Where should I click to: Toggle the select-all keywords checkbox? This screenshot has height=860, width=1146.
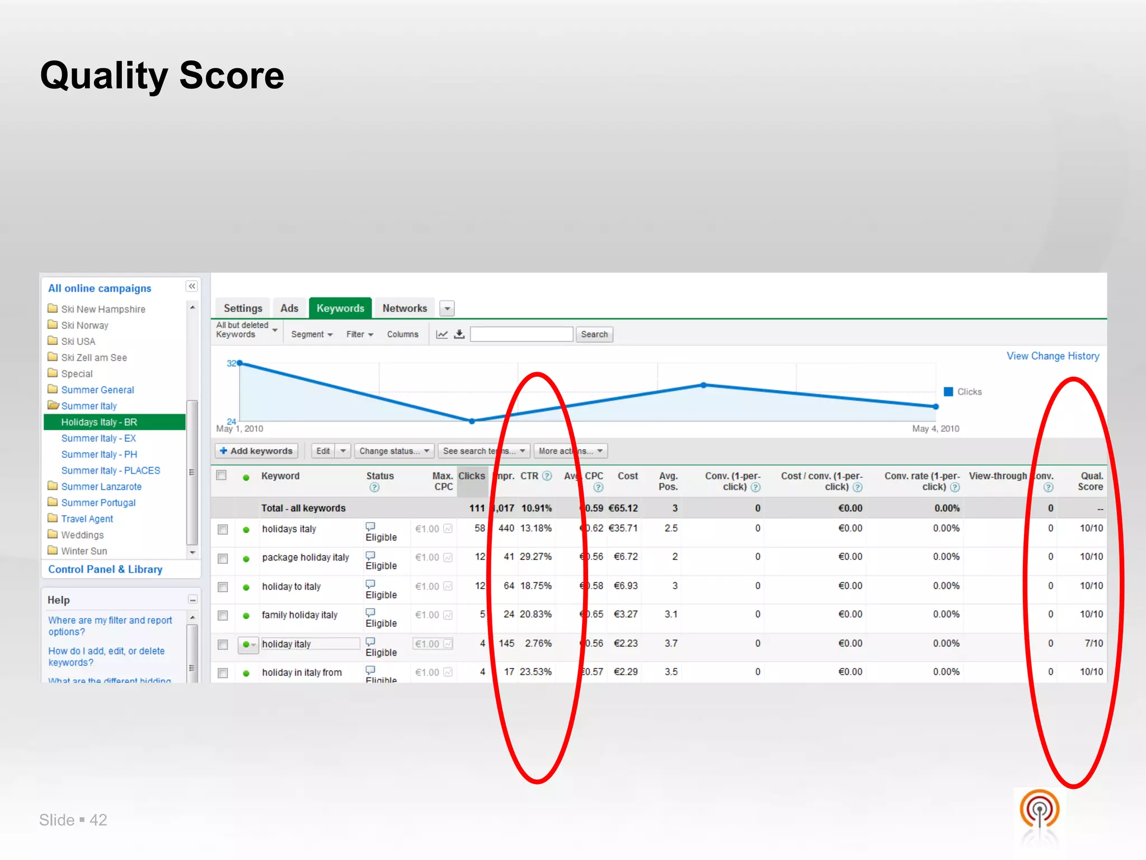click(222, 475)
